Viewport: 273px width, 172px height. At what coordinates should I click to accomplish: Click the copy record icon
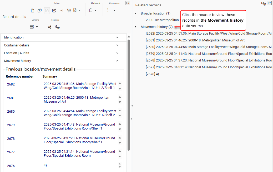pyautogui.click(x=39, y=11)
